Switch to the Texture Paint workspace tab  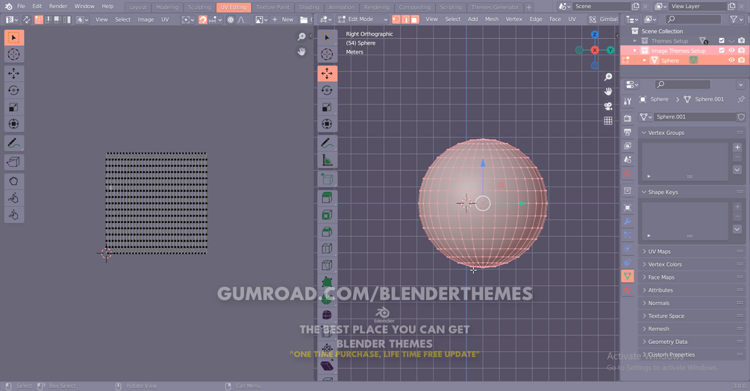point(272,7)
